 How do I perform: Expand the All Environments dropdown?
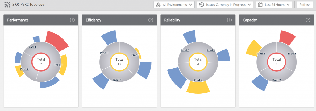point(174,5)
